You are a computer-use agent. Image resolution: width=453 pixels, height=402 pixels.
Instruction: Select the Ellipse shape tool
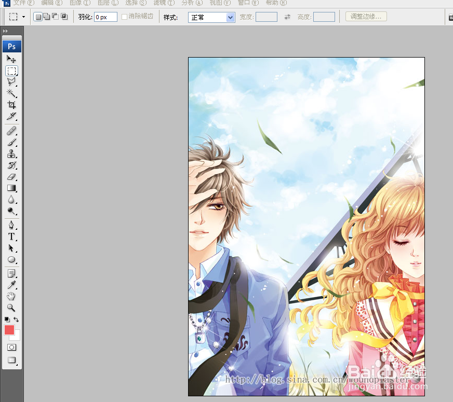(x=11, y=259)
